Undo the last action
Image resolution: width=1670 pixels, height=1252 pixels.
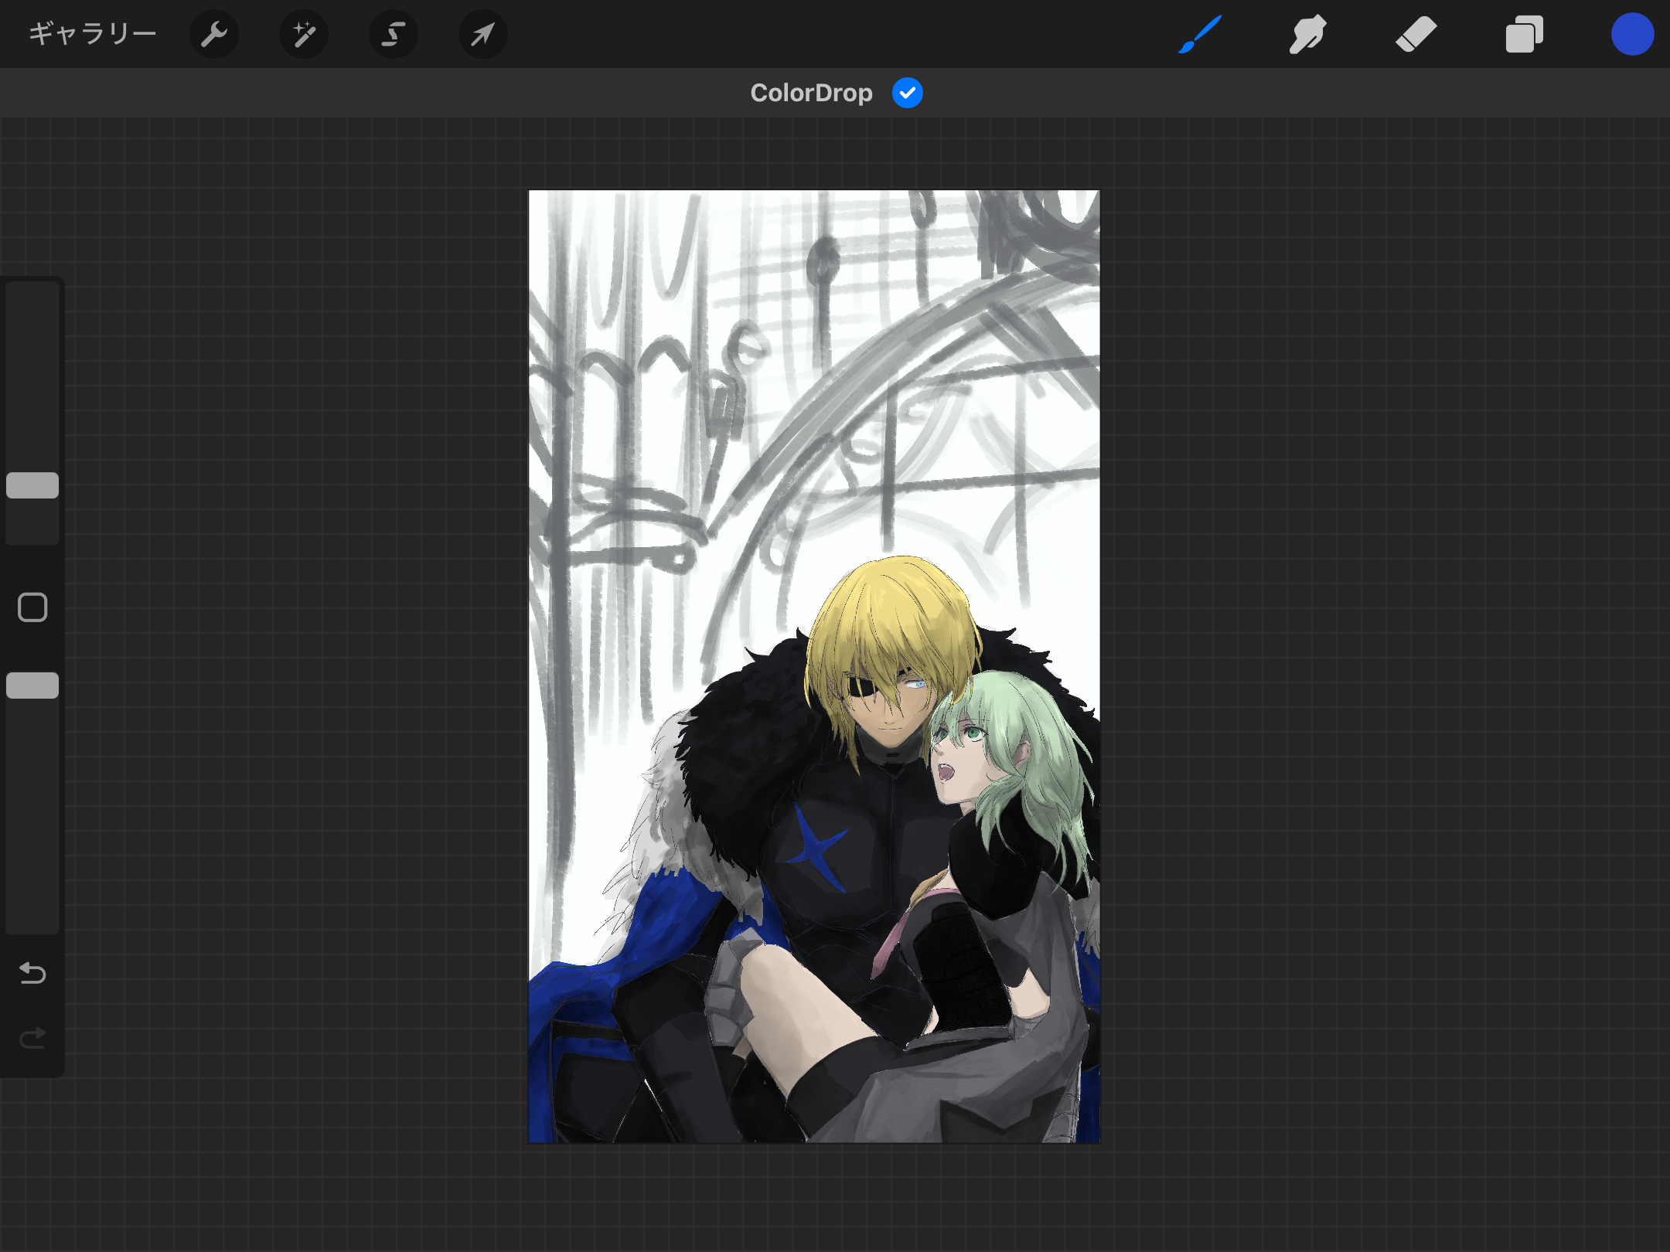tap(32, 973)
